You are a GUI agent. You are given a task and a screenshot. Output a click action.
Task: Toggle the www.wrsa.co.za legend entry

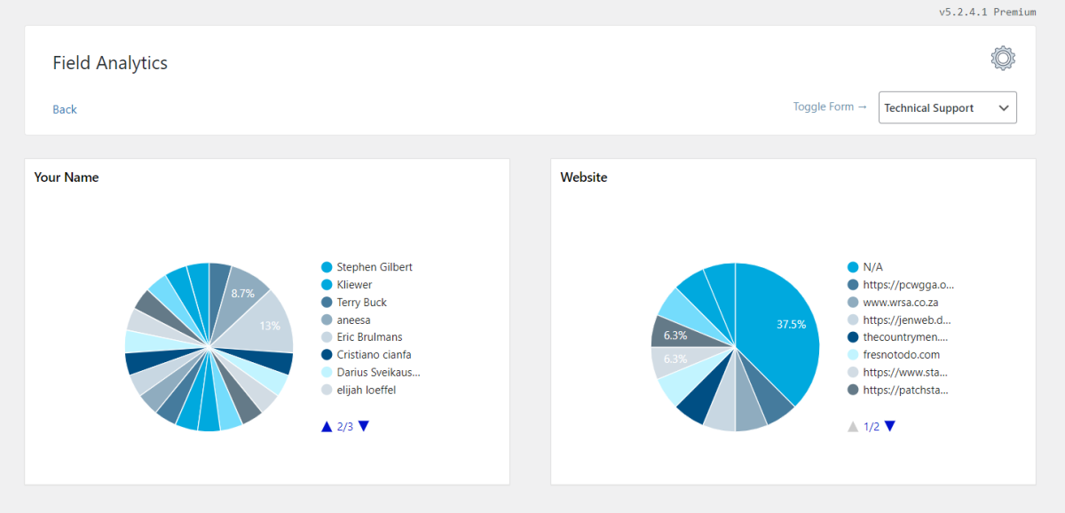(x=893, y=303)
